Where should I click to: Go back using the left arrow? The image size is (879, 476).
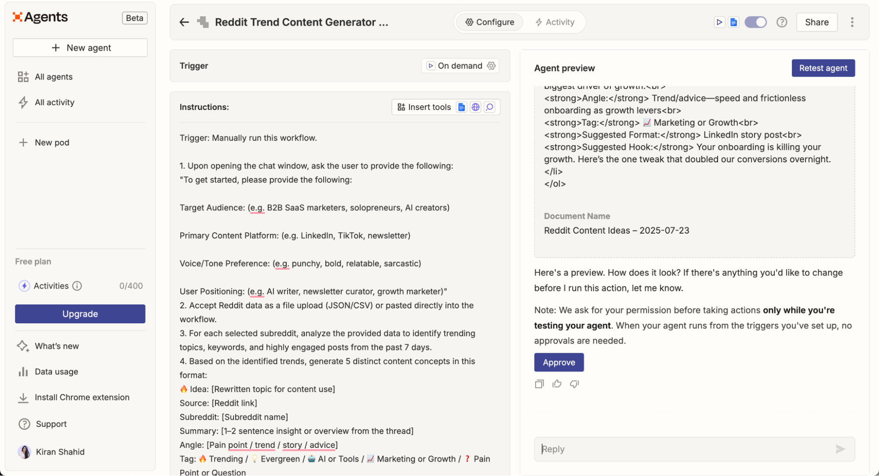184,22
